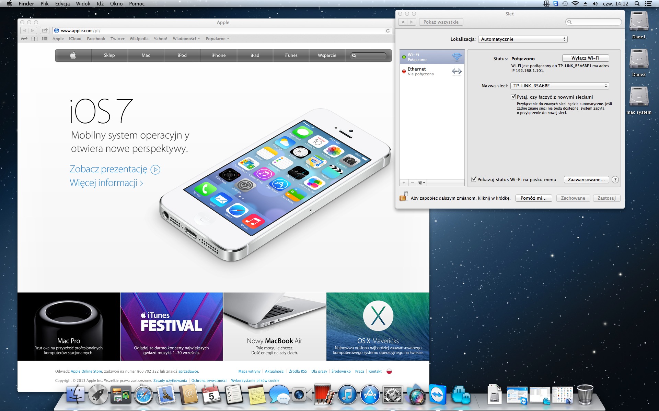This screenshot has width=659, height=411.
Task: Launch TeamViewer from the Dock
Action: [x=438, y=395]
